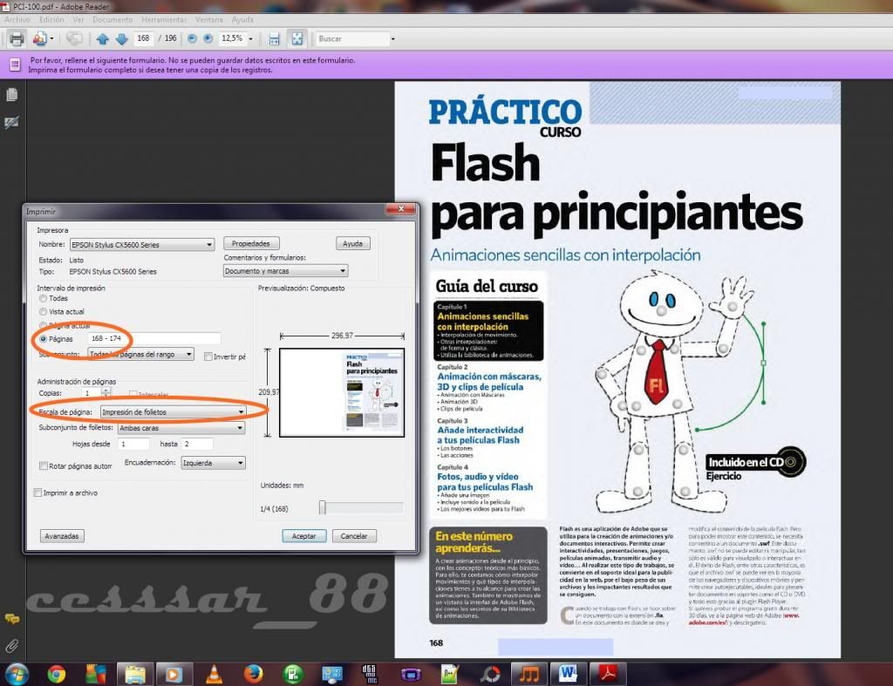Click the Ayuda button in print dialog
893x686 pixels.
[352, 244]
